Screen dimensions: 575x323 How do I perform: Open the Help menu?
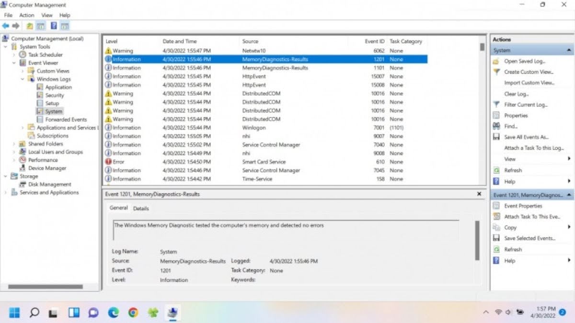pos(65,15)
